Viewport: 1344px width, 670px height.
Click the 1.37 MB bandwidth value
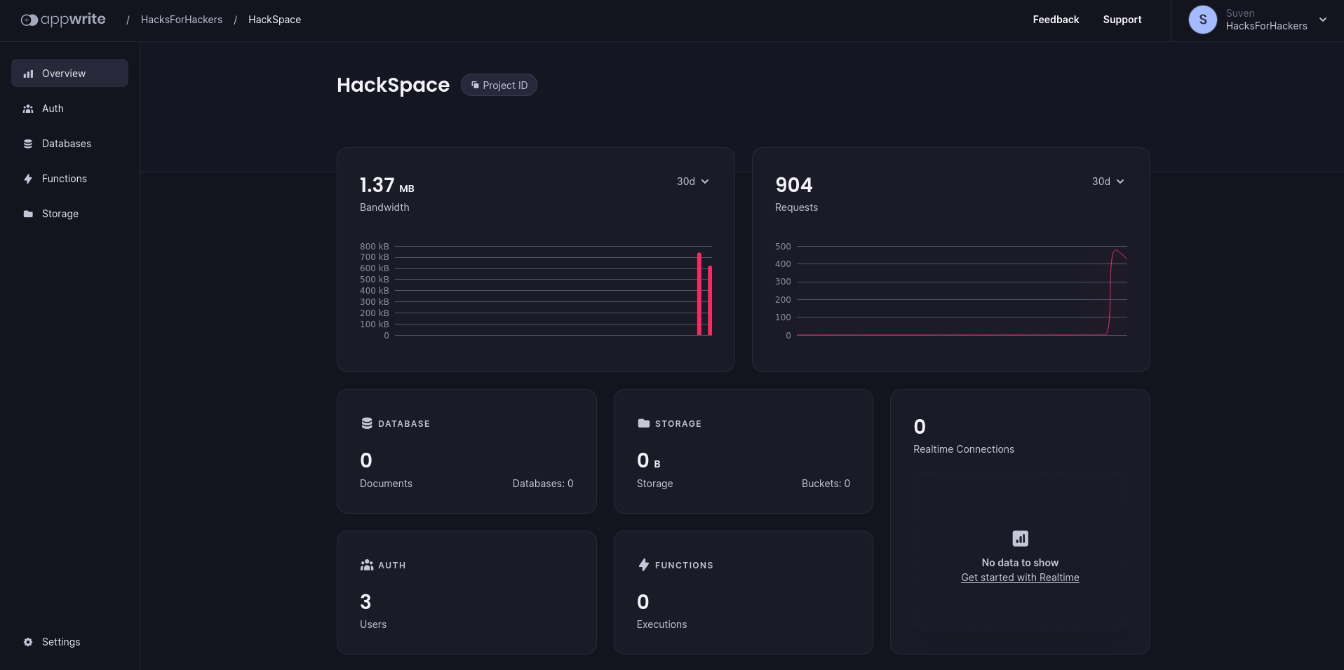pyautogui.click(x=387, y=185)
